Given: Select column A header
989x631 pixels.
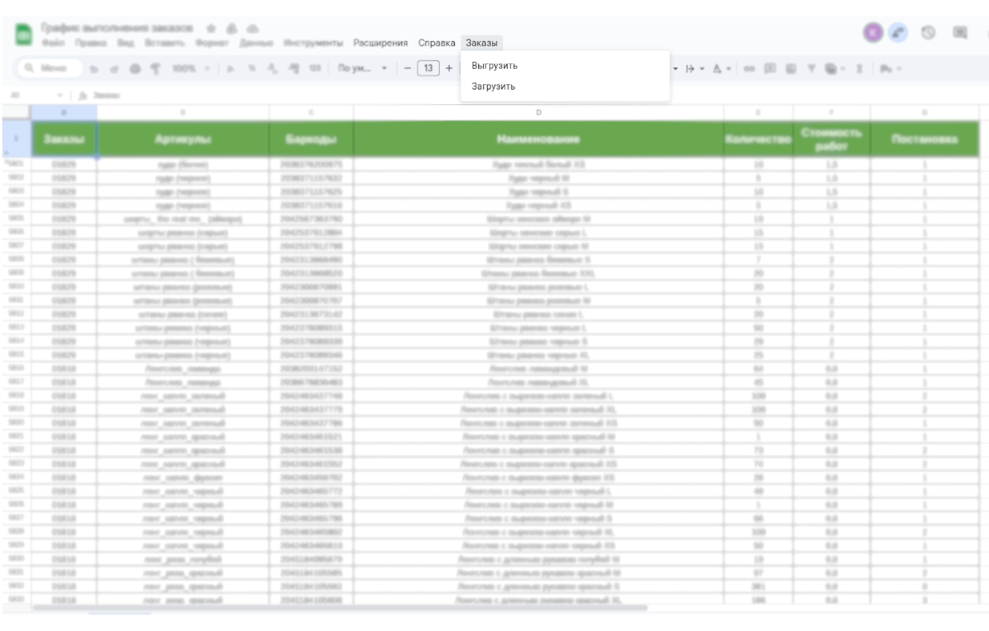Looking at the screenshot, I should click(x=64, y=113).
